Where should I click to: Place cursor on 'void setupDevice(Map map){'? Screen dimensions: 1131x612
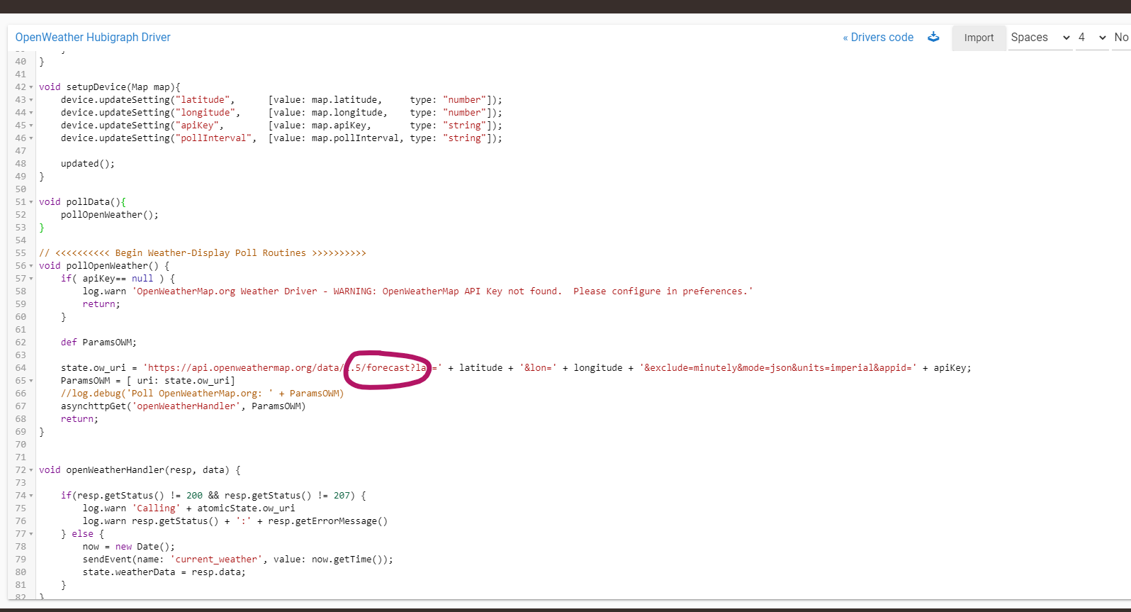coord(110,87)
